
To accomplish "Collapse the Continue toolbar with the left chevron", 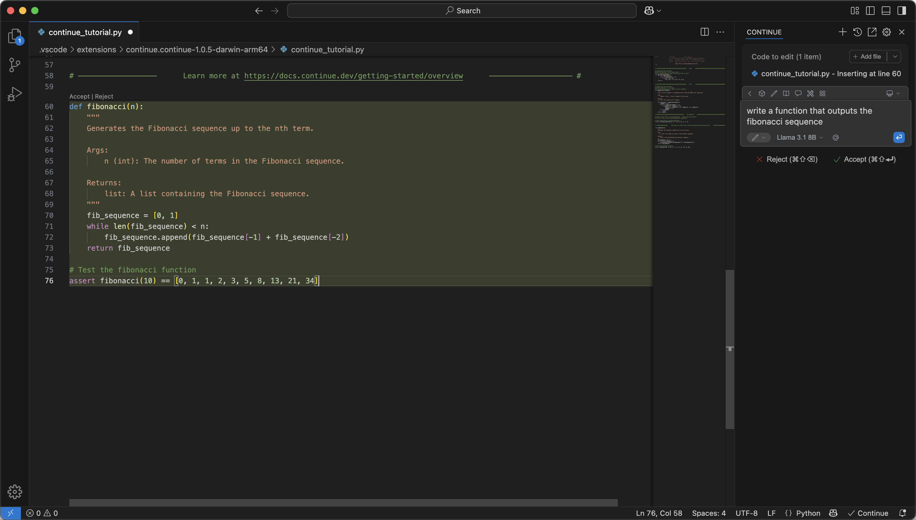I will [750, 93].
